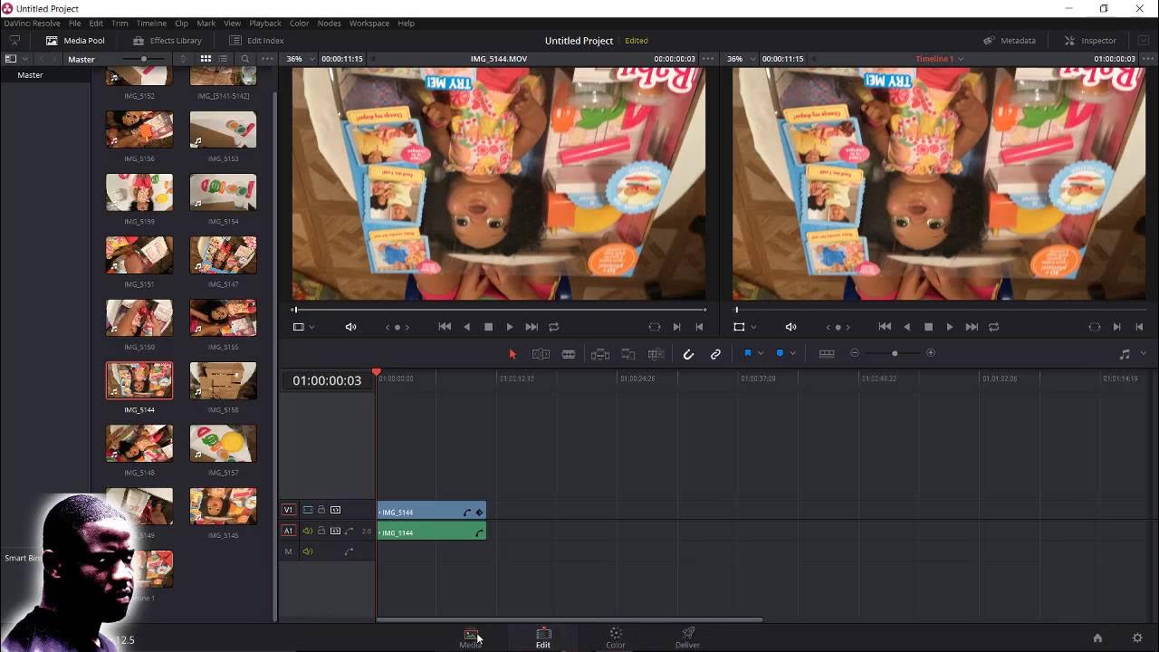Toggle auto track selector on V1

335,510
